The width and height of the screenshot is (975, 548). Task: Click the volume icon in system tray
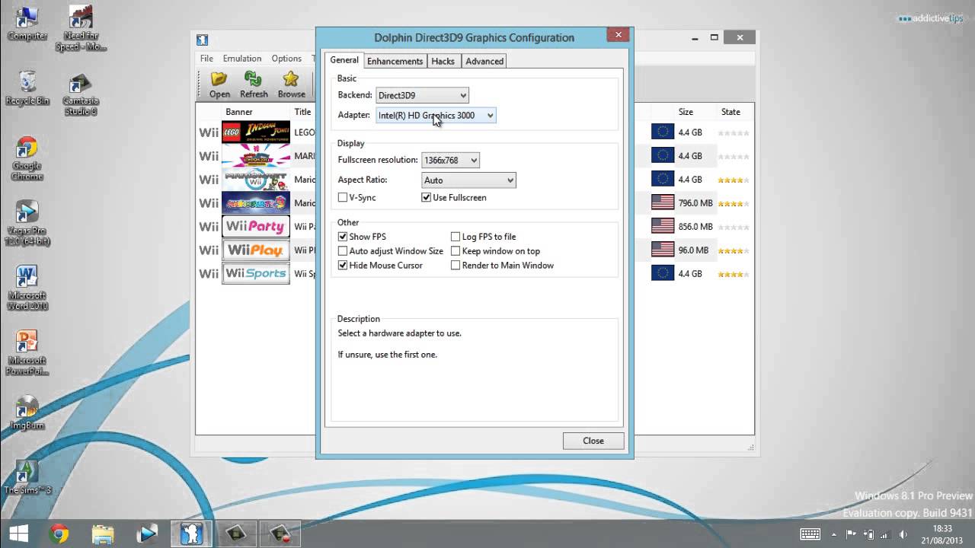[904, 534]
